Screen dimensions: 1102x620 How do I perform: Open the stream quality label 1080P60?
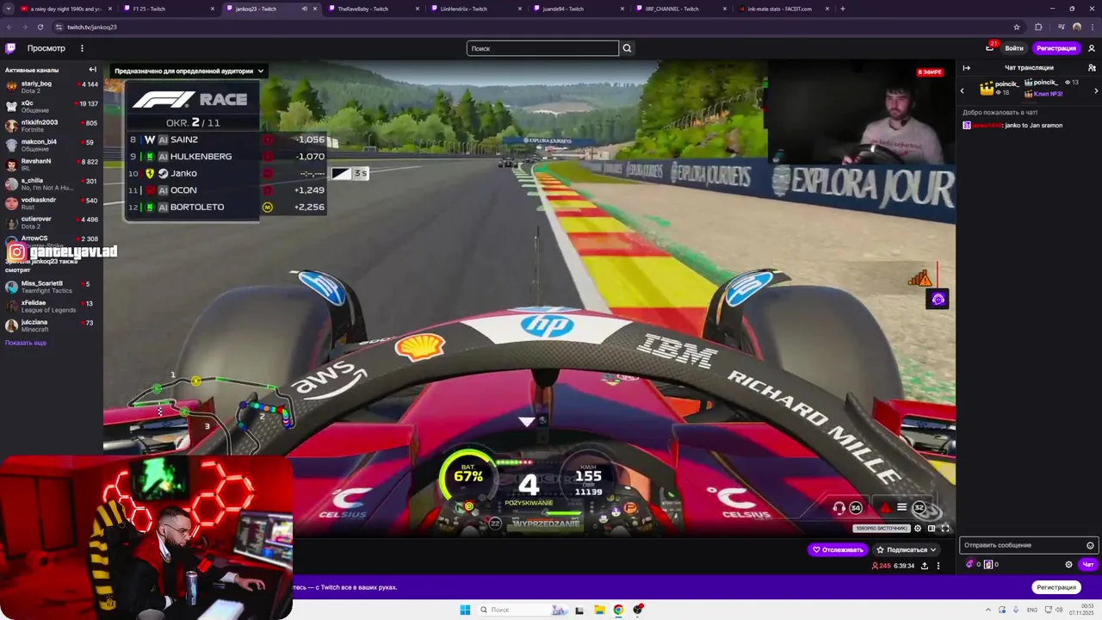(881, 528)
